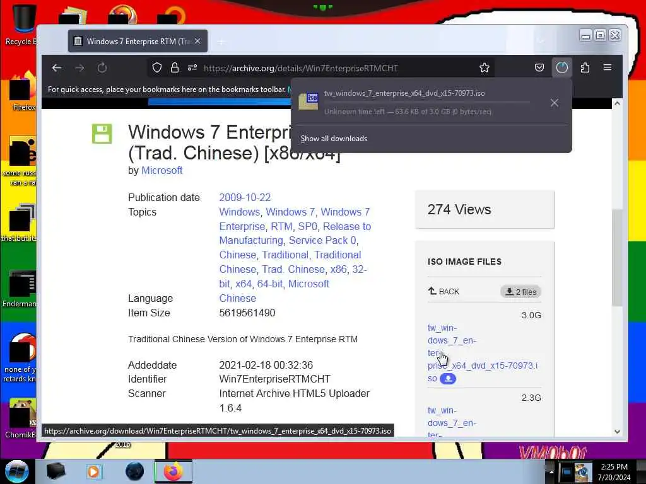Screen dimensions: 646x484
Task: Show hidden system tray icons
Action: tap(551, 471)
